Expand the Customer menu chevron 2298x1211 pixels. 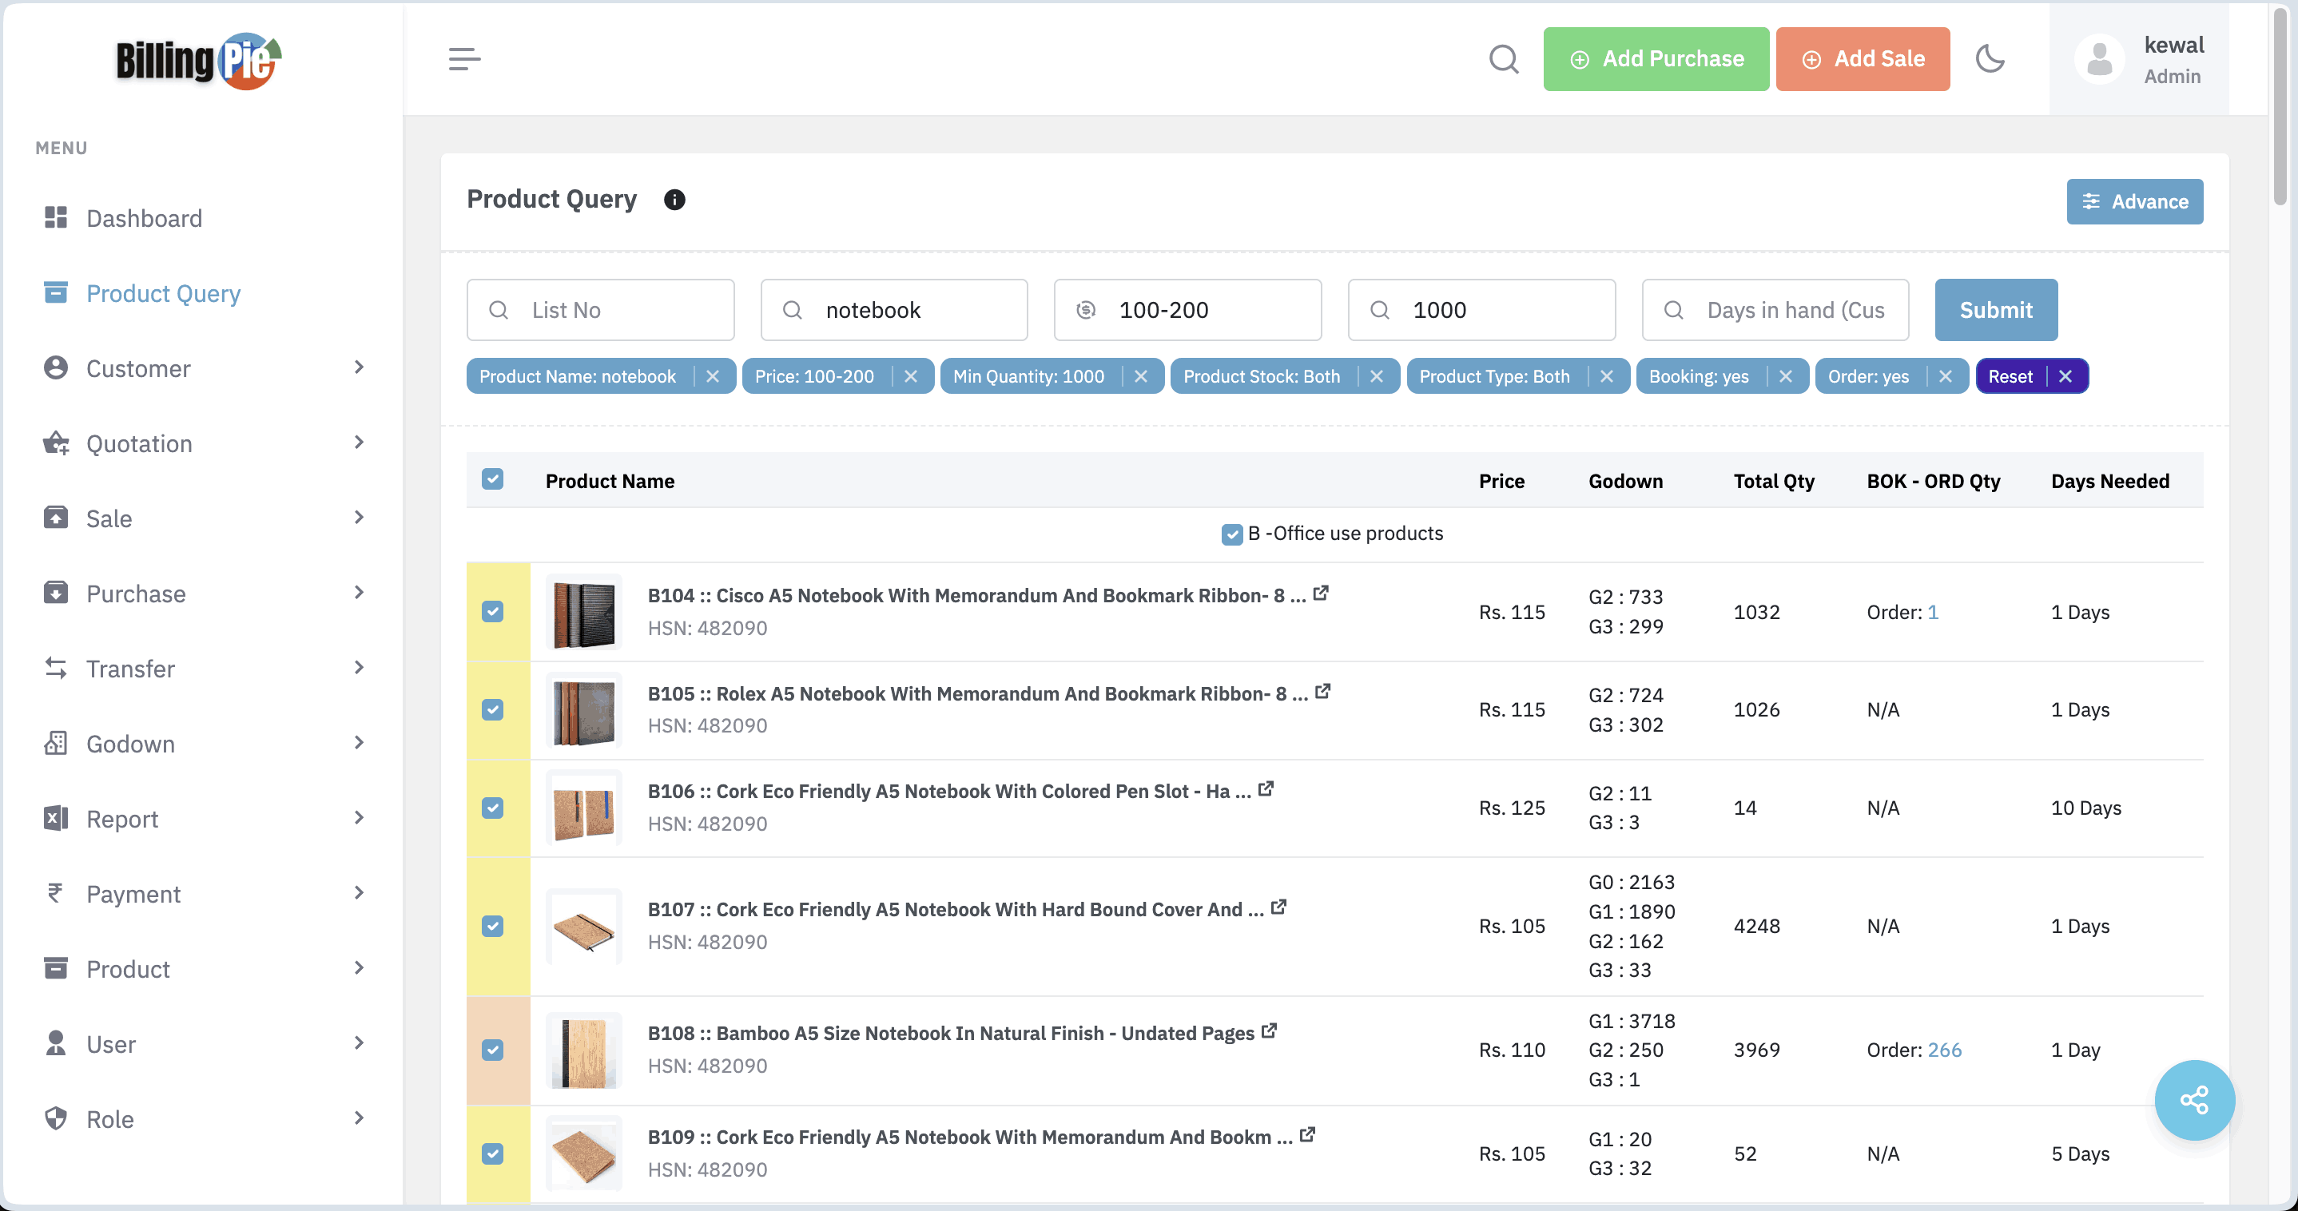359,367
